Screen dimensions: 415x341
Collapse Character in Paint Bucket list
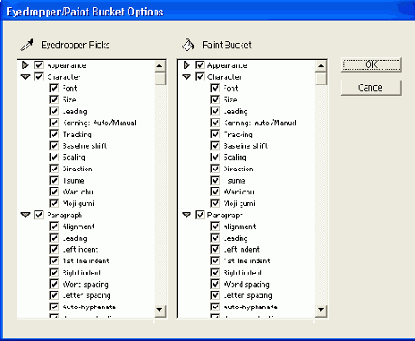pos(187,77)
